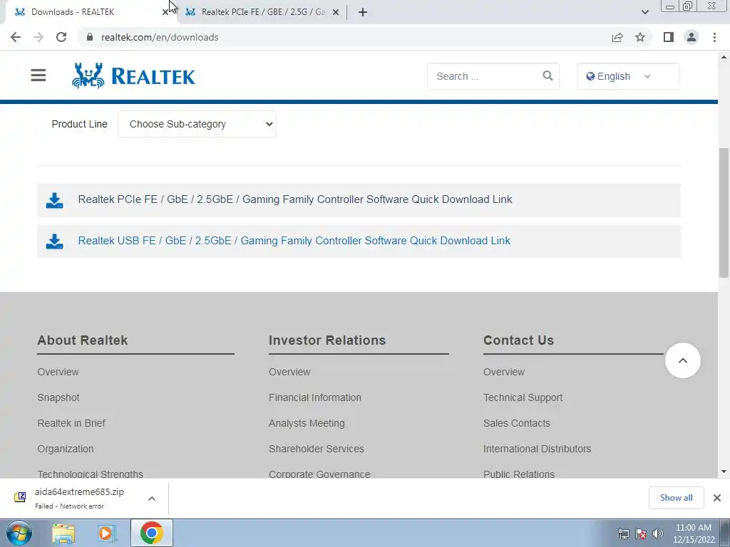730x547 pixels.
Task: Click the download icon beside USB FE link
Action: click(x=54, y=241)
